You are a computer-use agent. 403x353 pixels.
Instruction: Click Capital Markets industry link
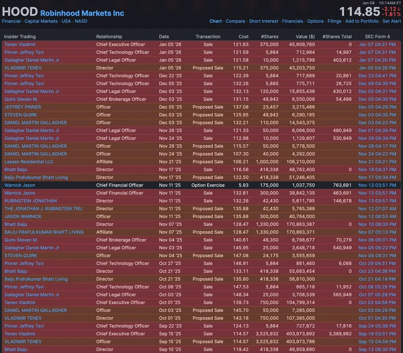pyautogui.click(x=41, y=21)
